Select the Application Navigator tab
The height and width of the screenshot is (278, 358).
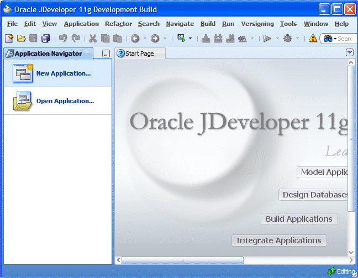tap(49, 54)
